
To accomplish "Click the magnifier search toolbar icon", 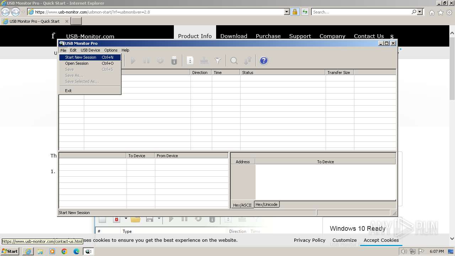I will [234, 61].
